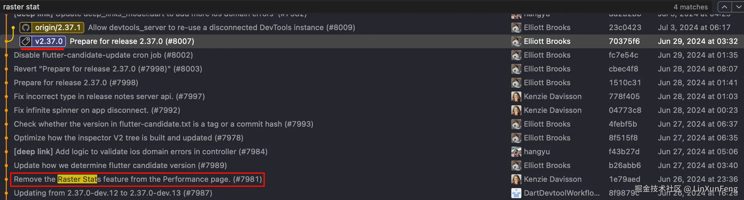Click hangyu avatar on commit f43b27d
Screen dimensions: 744x200
pyautogui.click(x=516, y=152)
